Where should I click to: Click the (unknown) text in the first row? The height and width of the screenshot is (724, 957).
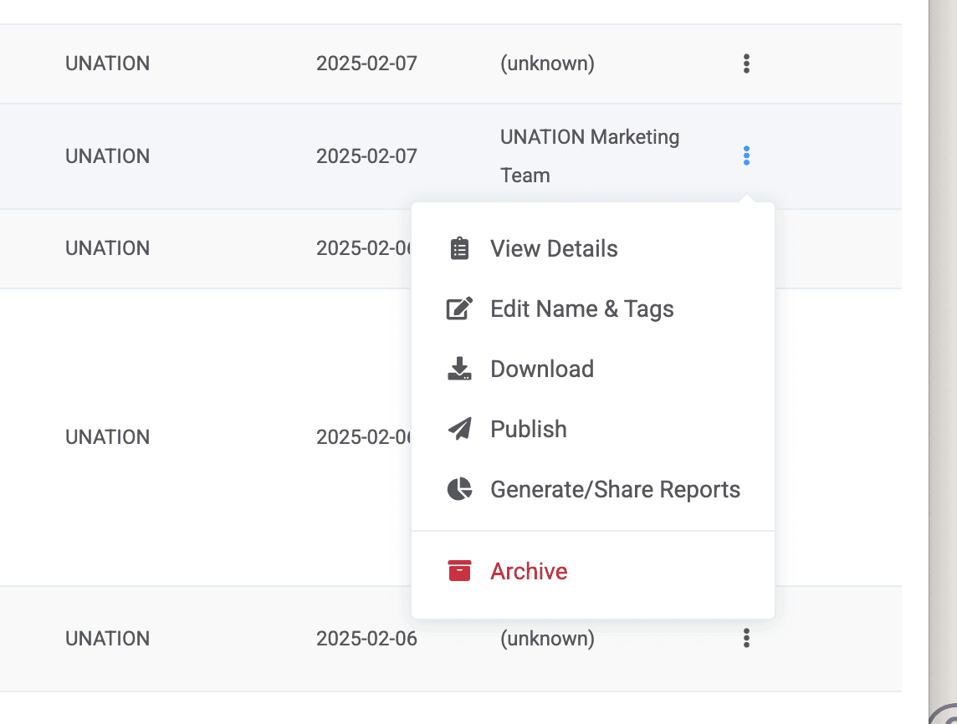tap(547, 64)
